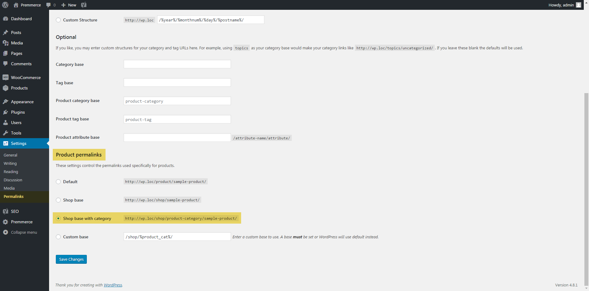This screenshot has height=291, width=589.
Task: Open the Products menu
Action: pos(25,88)
